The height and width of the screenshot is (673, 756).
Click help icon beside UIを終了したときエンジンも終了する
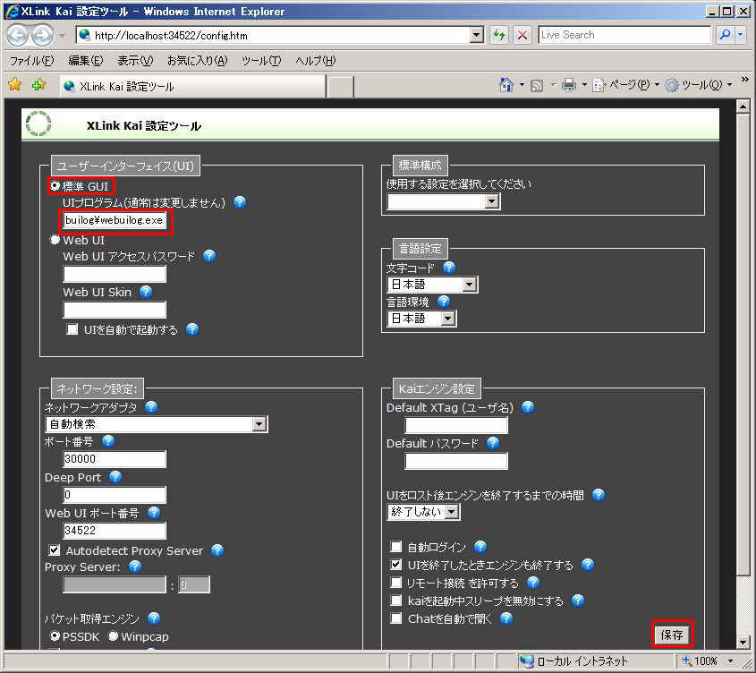pos(588,565)
